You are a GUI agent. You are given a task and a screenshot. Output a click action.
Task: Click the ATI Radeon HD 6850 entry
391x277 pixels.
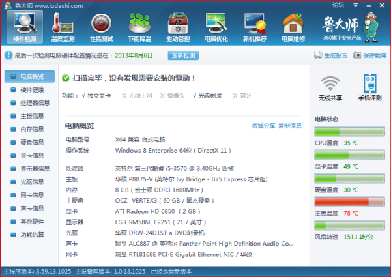click(x=158, y=211)
